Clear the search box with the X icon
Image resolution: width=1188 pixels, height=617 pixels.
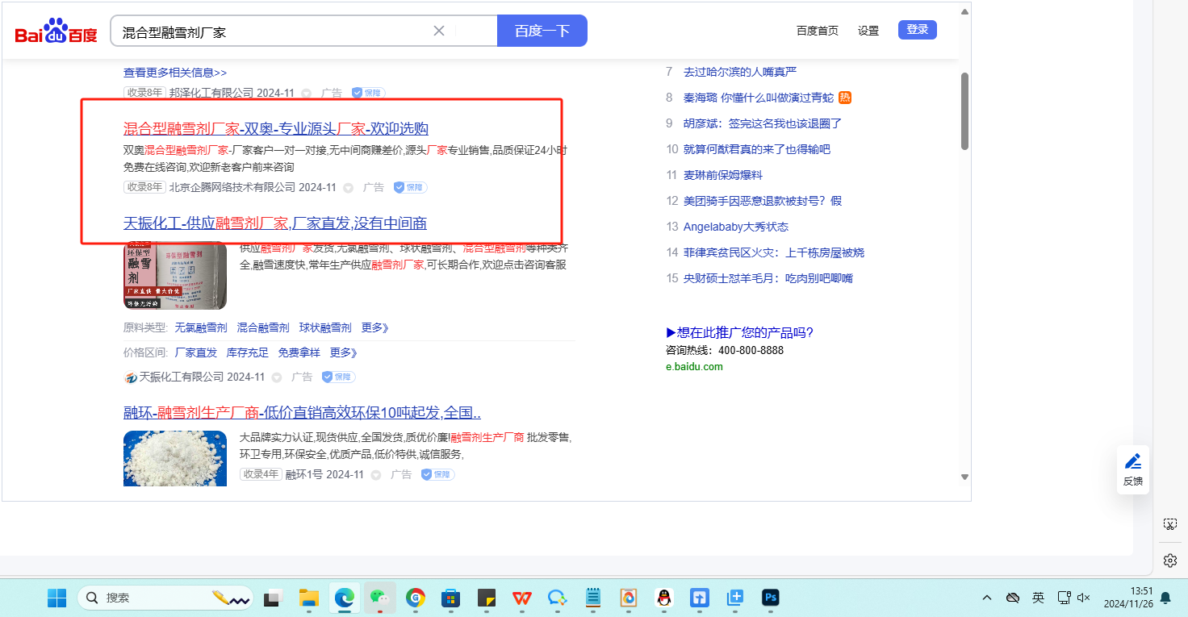[439, 31]
